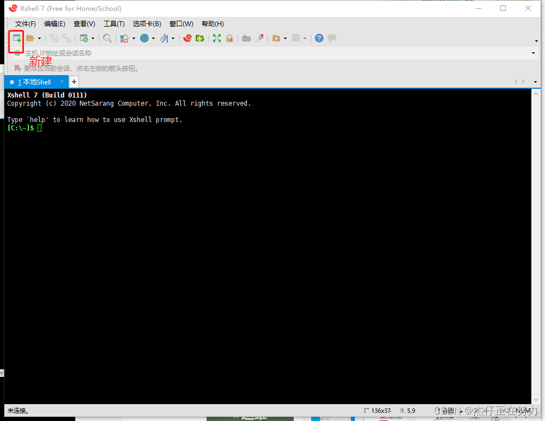Toggle full screen with green arrows icon

click(217, 38)
